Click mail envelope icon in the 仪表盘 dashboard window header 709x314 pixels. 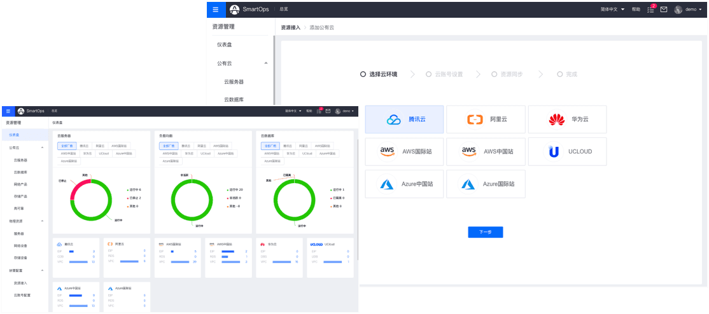click(328, 111)
